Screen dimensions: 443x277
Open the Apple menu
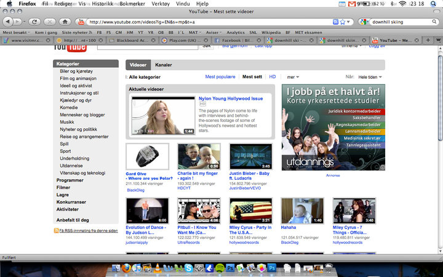(x=9, y=4)
